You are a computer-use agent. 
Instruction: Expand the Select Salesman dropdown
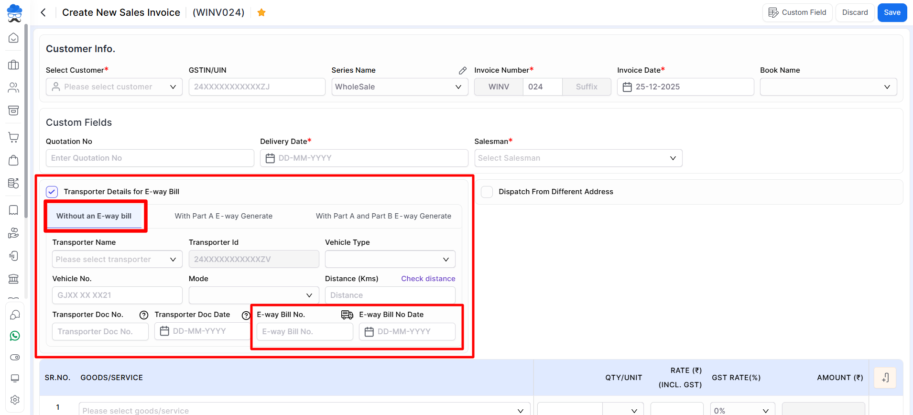click(578, 158)
